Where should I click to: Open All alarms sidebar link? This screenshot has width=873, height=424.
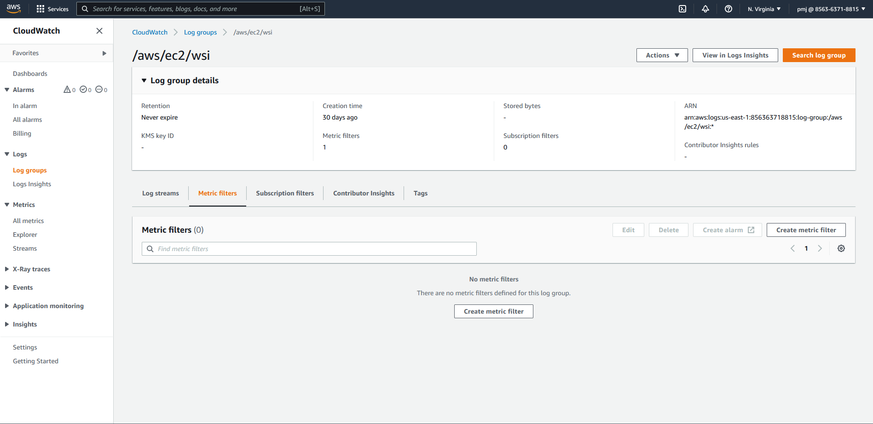pos(28,120)
